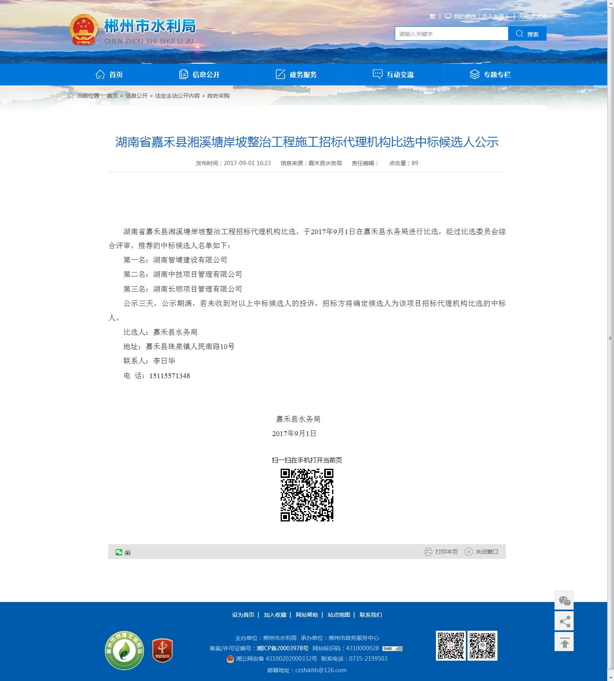Switch to traditional Chinese via 繁 link
Image resolution: width=614 pixels, height=681 pixels.
(x=432, y=16)
